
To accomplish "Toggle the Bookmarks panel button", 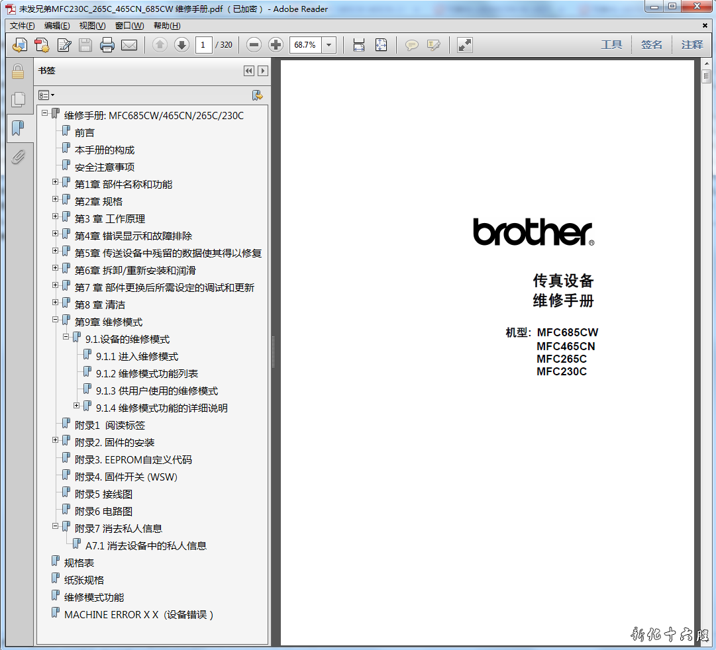I will click(x=18, y=128).
